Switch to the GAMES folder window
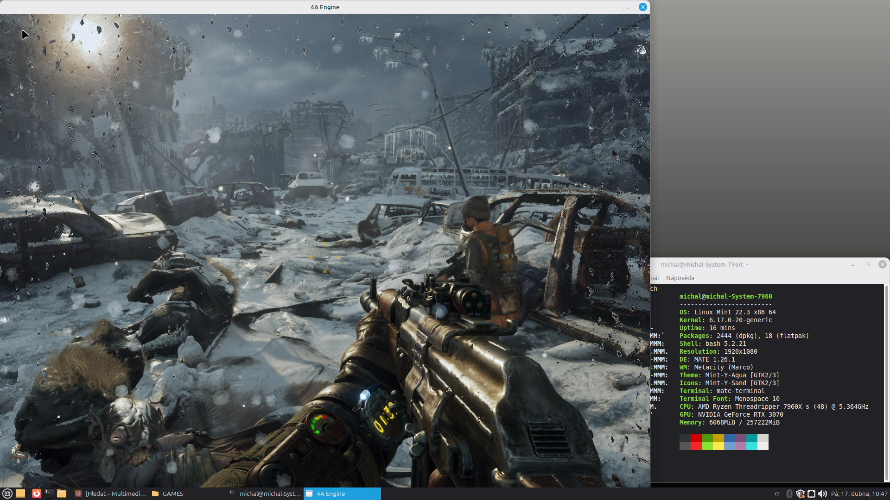890x500 pixels. pyautogui.click(x=168, y=494)
